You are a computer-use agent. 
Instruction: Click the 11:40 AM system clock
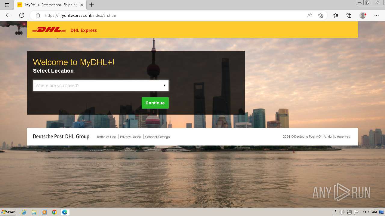370,212
